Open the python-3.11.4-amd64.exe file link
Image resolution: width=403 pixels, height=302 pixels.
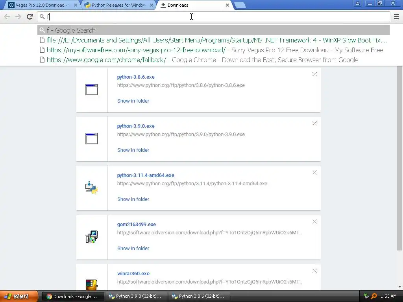[x=146, y=175]
